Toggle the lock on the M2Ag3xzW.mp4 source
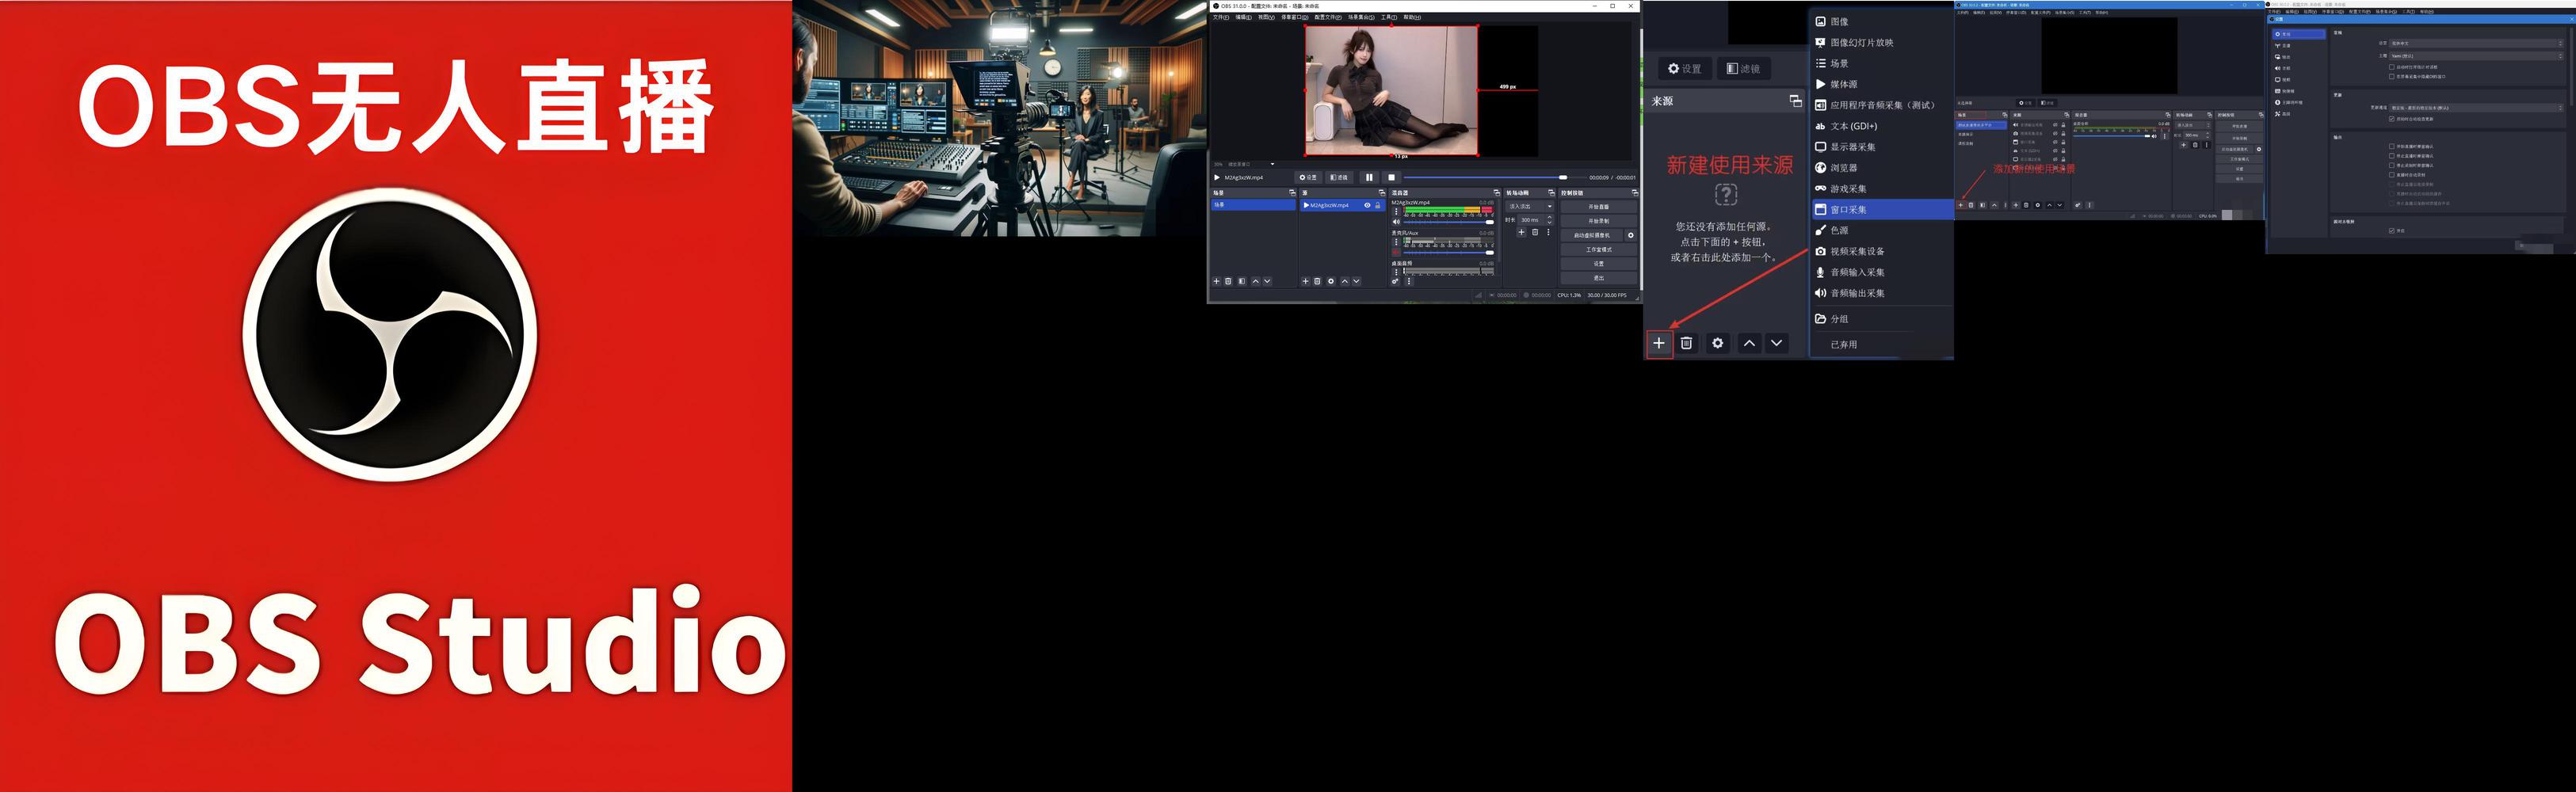2576x792 pixels. pos(1378,205)
